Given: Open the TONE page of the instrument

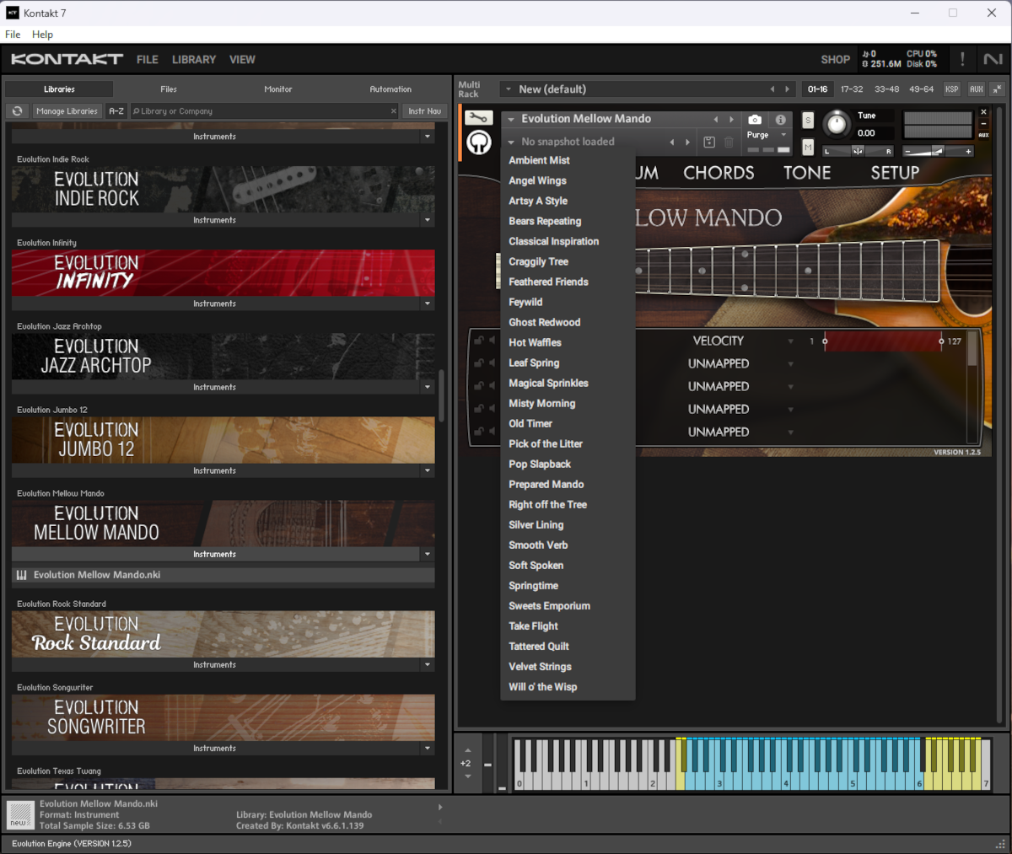Looking at the screenshot, I should coord(807,173).
